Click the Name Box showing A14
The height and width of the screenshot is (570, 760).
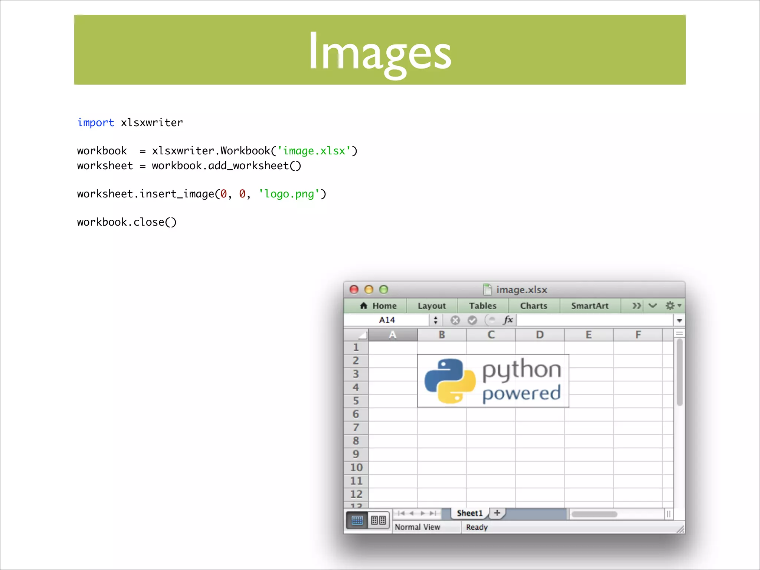(387, 320)
